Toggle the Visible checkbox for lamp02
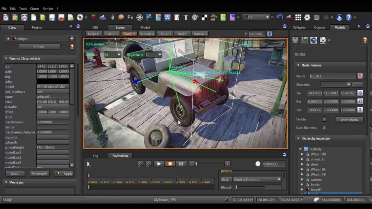This screenshot has height=209, width=372. 324,119
